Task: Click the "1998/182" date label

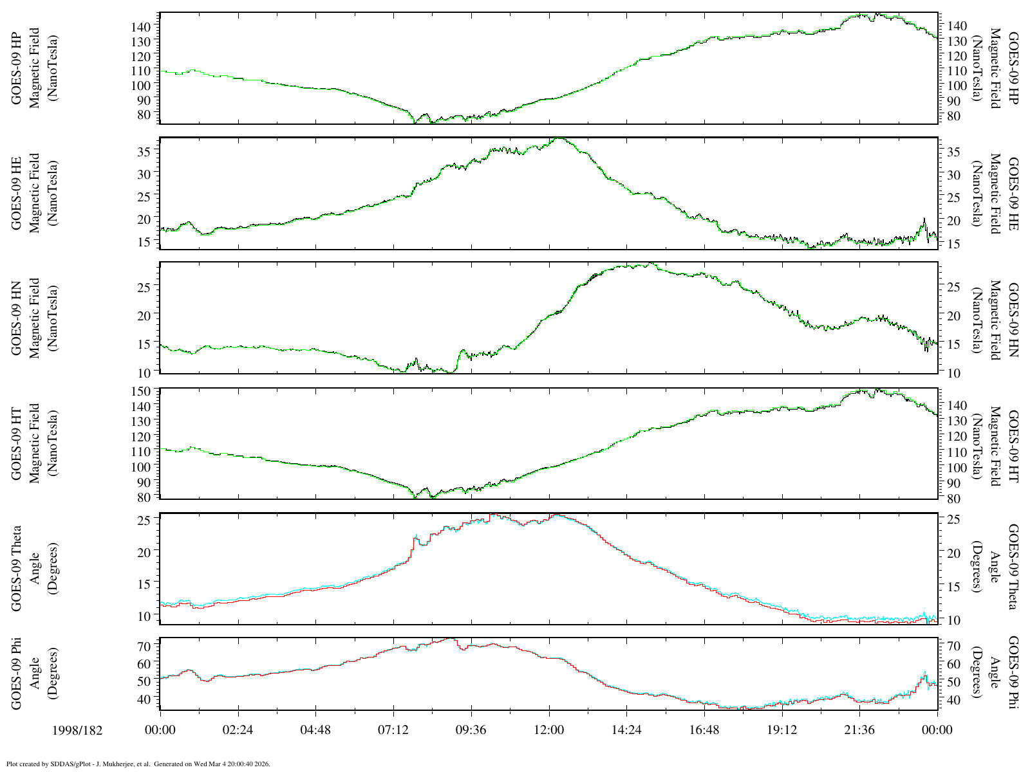Action: tap(77, 730)
